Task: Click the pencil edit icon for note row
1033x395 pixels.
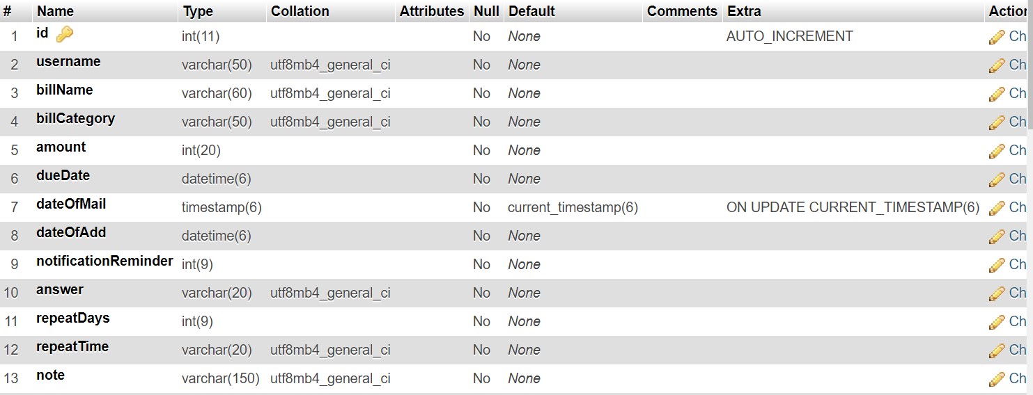Action: coord(997,379)
